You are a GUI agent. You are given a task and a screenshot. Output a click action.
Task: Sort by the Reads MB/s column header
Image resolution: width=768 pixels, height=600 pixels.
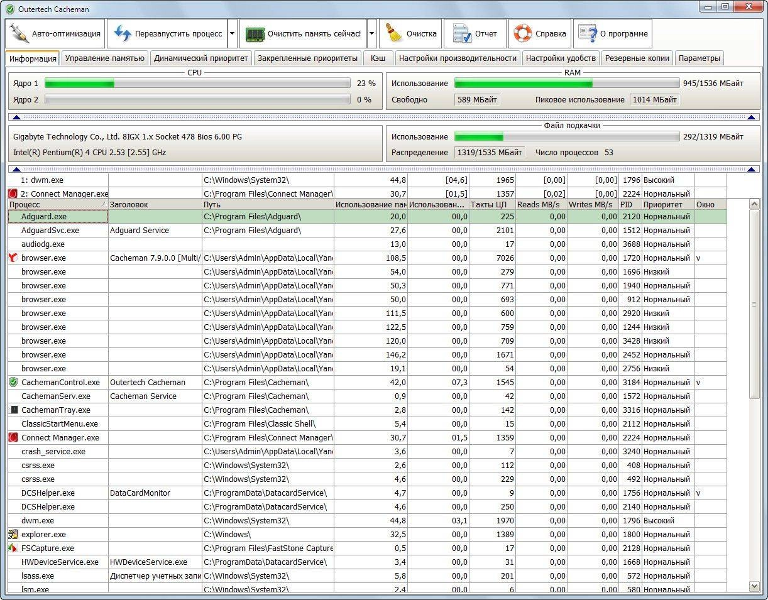[x=541, y=204]
